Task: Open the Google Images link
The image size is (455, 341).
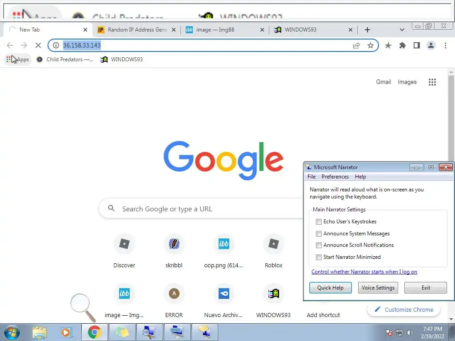Action: pyautogui.click(x=407, y=82)
